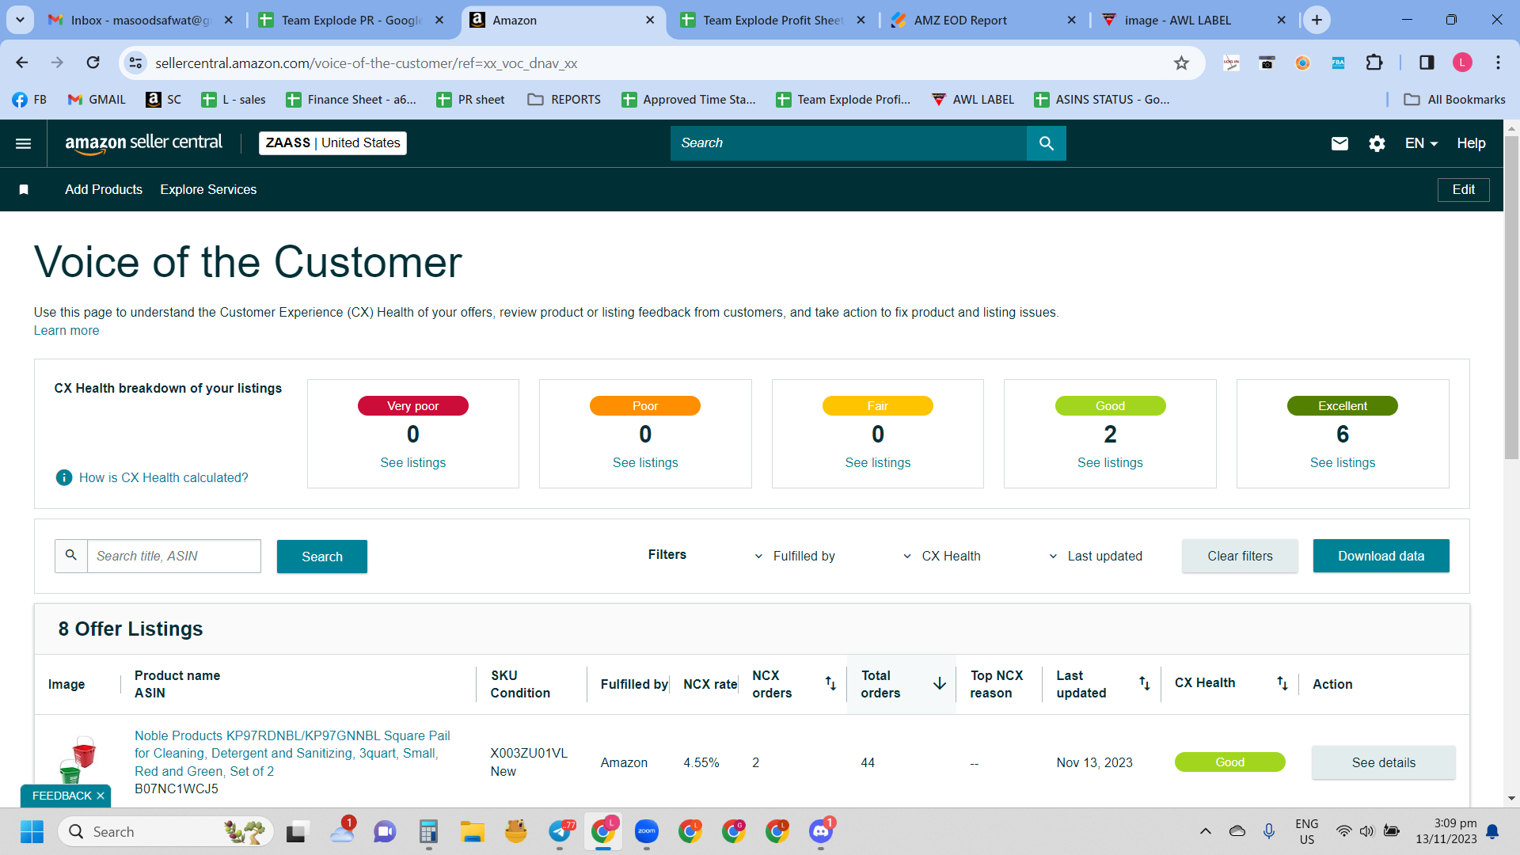
Task: See listings under Fair
Action: pyautogui.click(x=877, y=463)
